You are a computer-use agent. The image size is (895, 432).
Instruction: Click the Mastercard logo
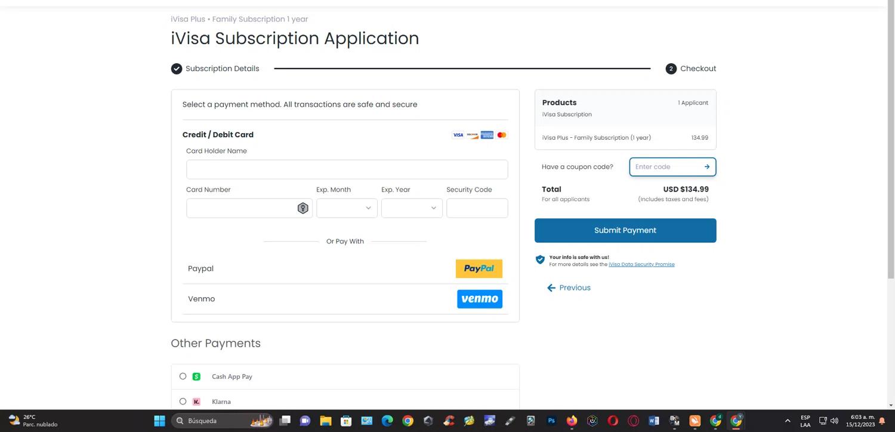[x=502, y=135]
